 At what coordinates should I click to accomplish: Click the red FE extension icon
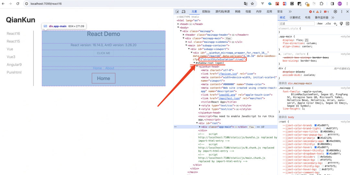(x=285, y=4)
